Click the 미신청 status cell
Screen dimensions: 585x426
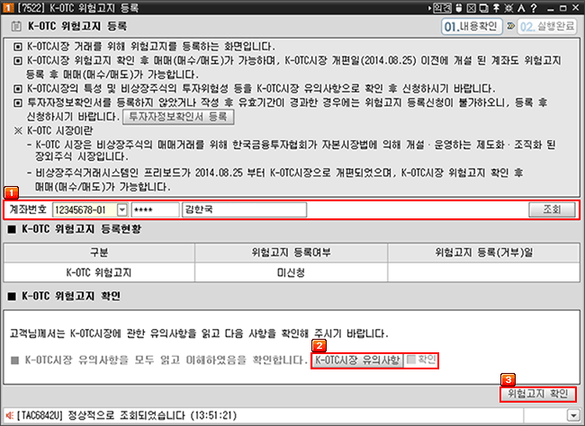click(291, 272)
